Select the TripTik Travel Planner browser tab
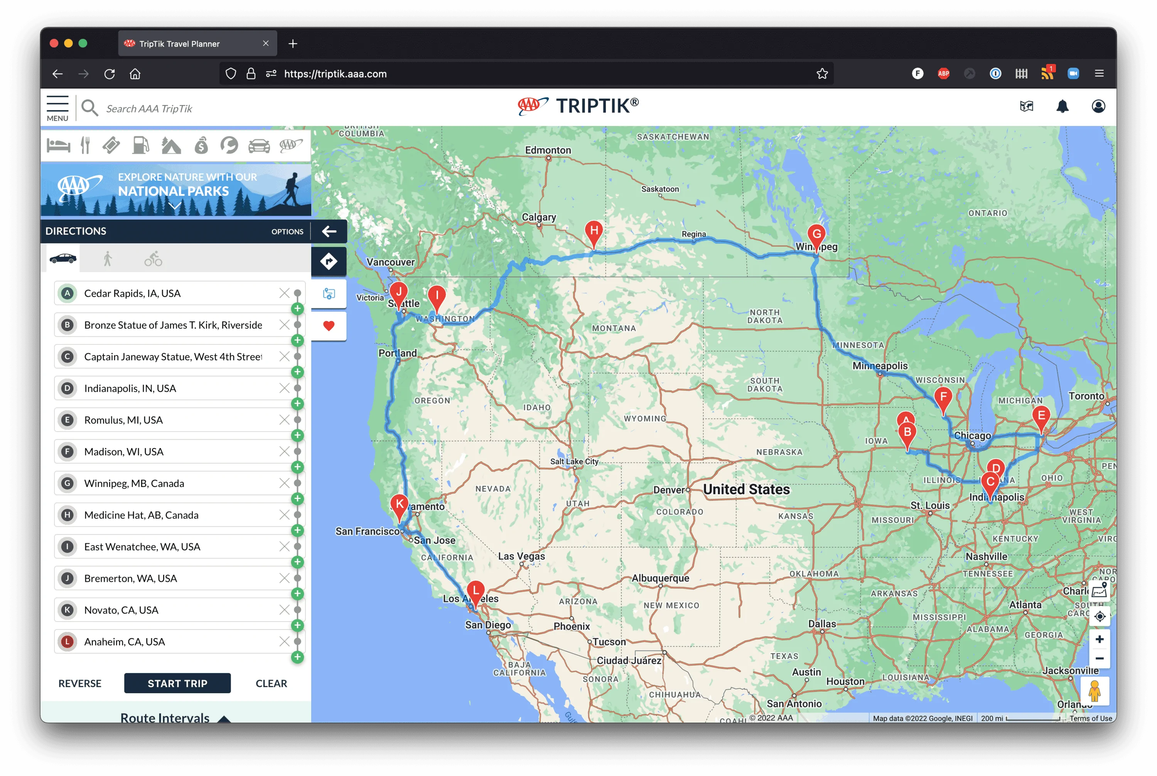 click(x=197, y=44)
